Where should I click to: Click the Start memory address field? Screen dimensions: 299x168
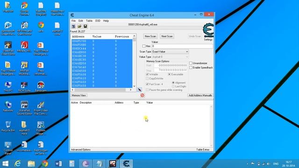tap(171, 65)
